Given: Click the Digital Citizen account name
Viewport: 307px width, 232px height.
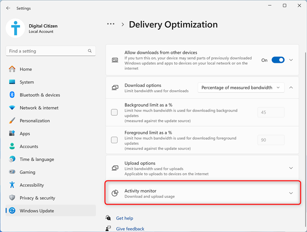Looking at the screenshot, I should [43, 26].
